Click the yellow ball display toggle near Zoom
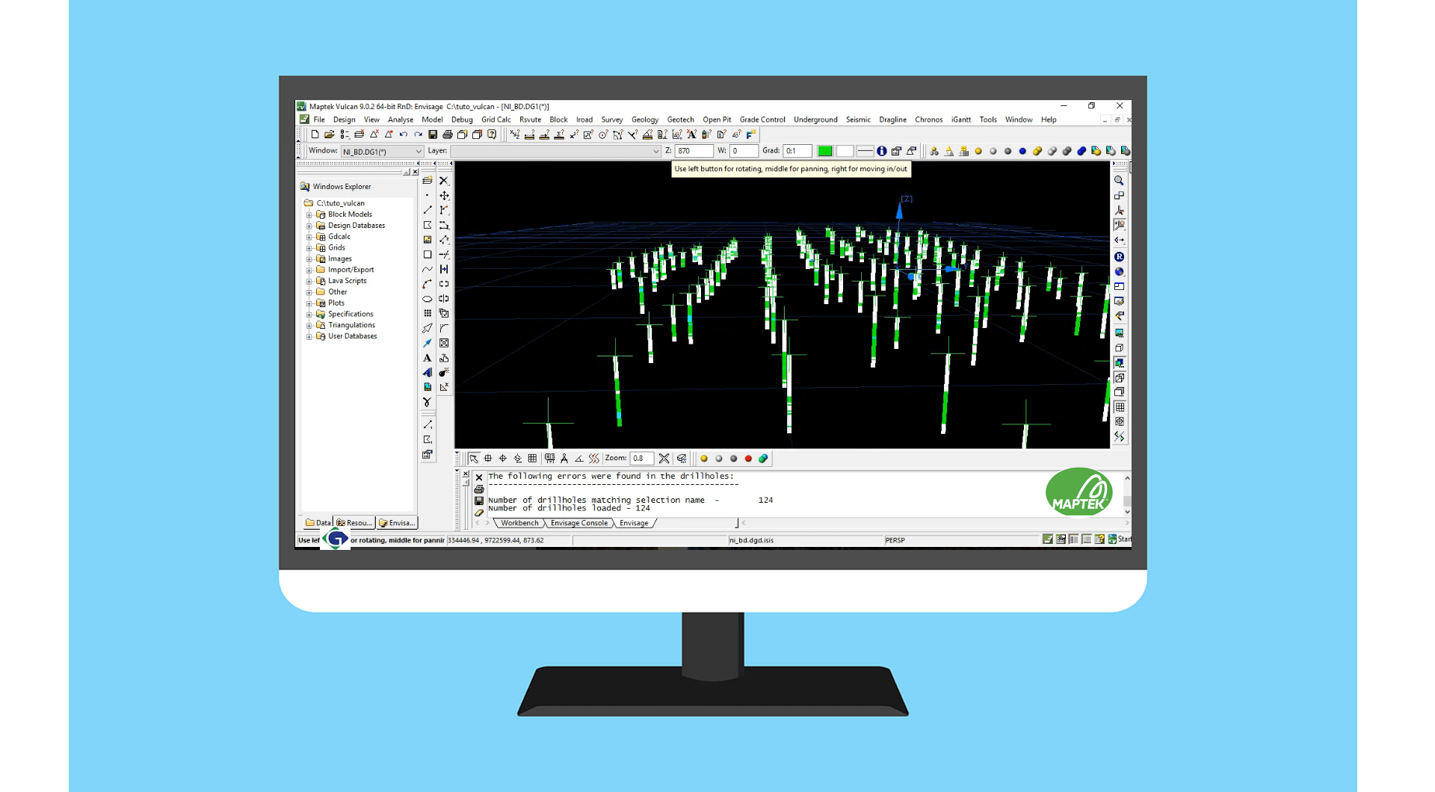 (x=703, y=458)
